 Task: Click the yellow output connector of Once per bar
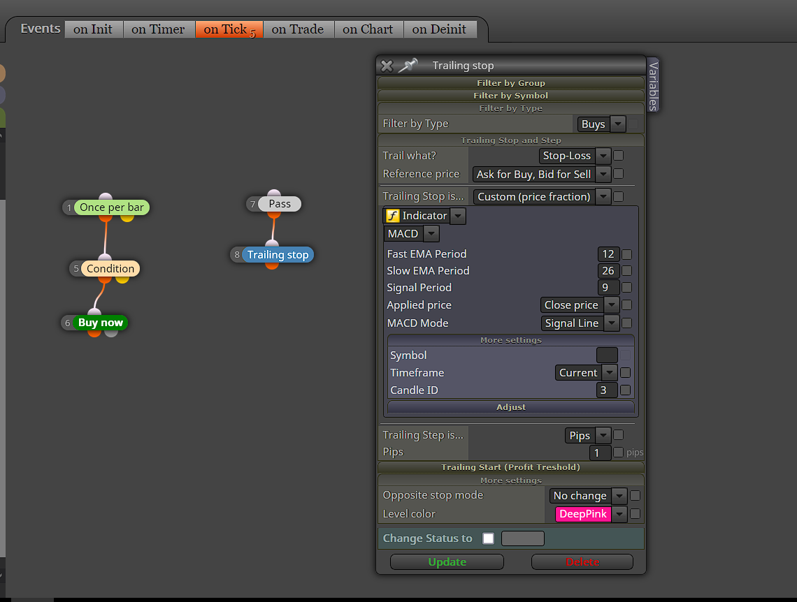tap(127, 218)
